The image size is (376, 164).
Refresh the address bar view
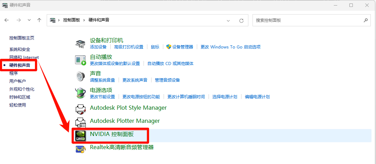pyautogui.click(x=241, y=21)
